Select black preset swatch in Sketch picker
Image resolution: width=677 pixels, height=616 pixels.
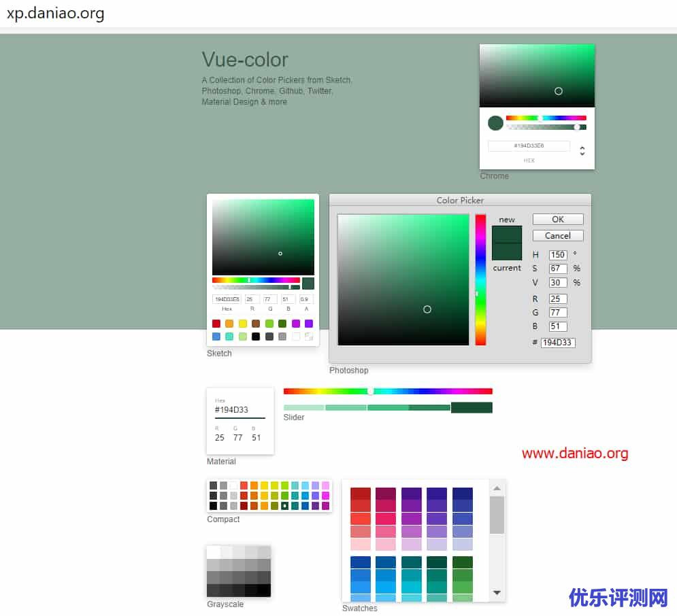coord(256,337)
